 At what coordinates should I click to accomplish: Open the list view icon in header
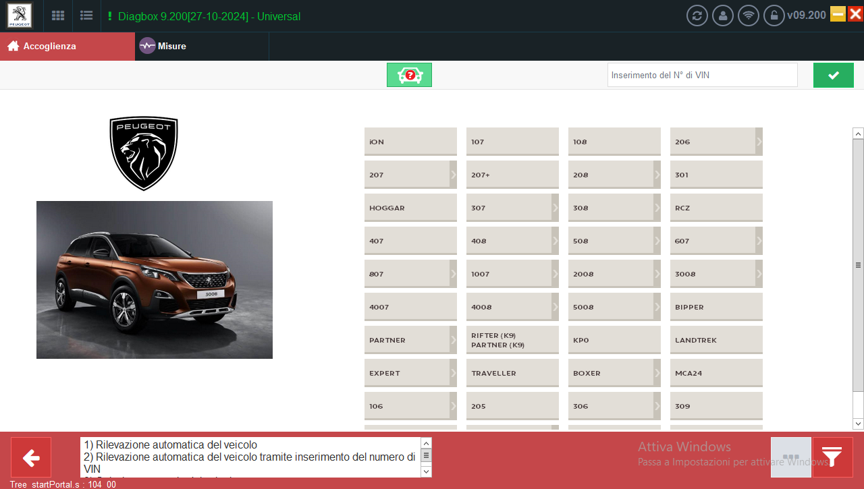[86, 16]
